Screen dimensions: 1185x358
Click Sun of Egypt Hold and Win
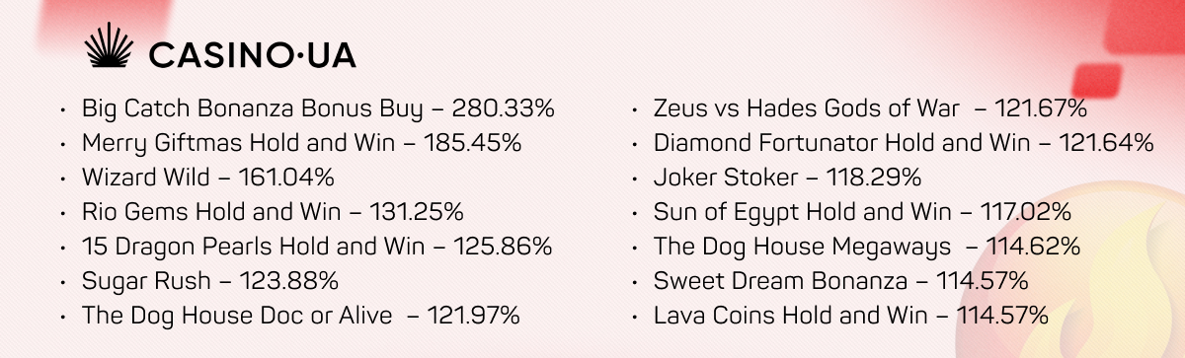tap(863, 212)
